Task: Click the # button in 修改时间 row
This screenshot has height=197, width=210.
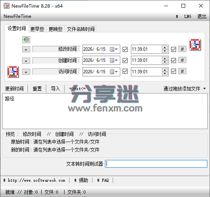Action: click(182, 49)
